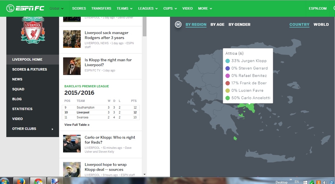Click the Rafael Benitez magenta swatch

point(228,76)
